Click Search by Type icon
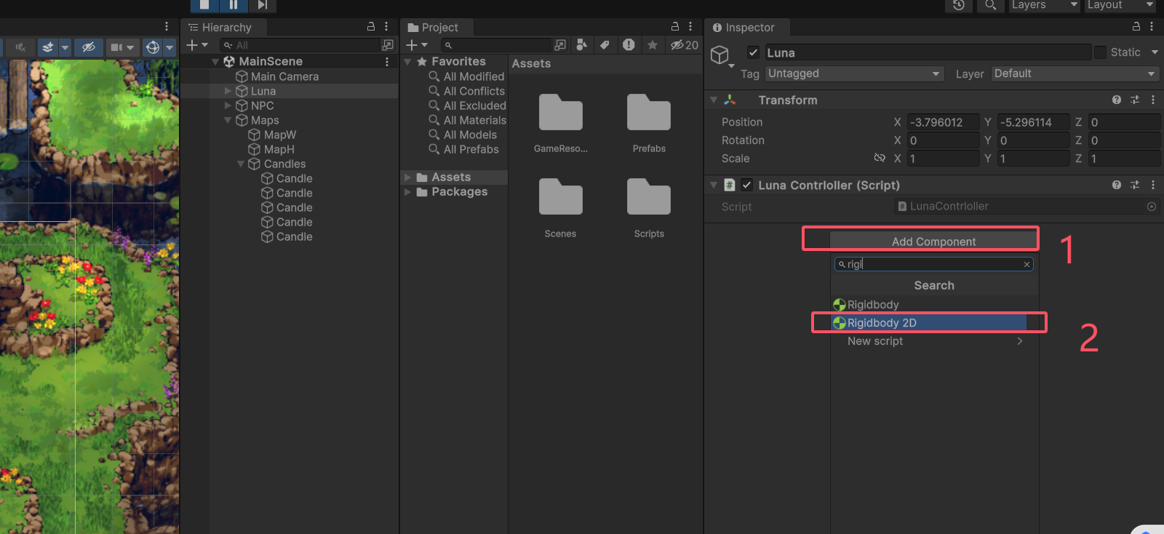Image resolution: width=1164 pixels, height=534 pixels. point(581,45)
